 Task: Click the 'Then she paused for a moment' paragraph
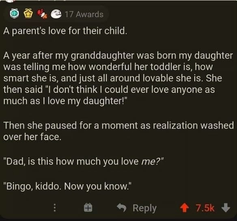[118, 131]
